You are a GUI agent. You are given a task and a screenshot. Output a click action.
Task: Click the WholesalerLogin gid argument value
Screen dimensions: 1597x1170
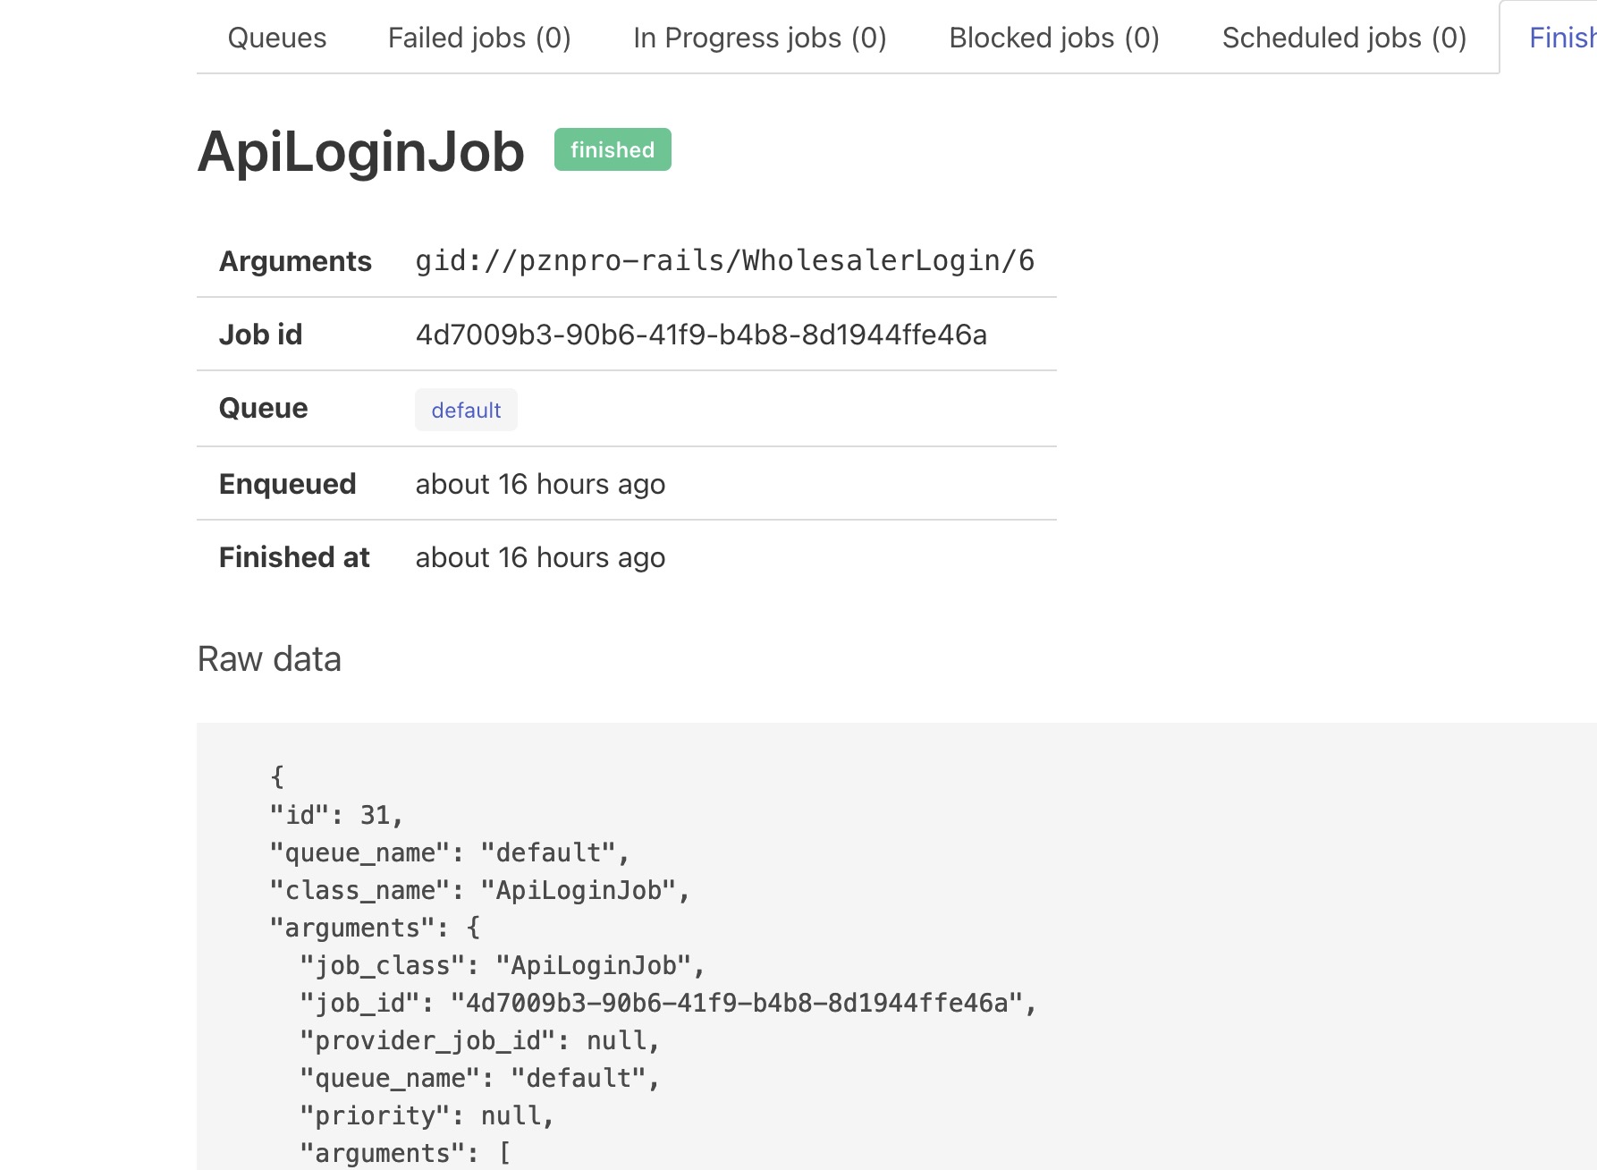(x=724, y=260)
